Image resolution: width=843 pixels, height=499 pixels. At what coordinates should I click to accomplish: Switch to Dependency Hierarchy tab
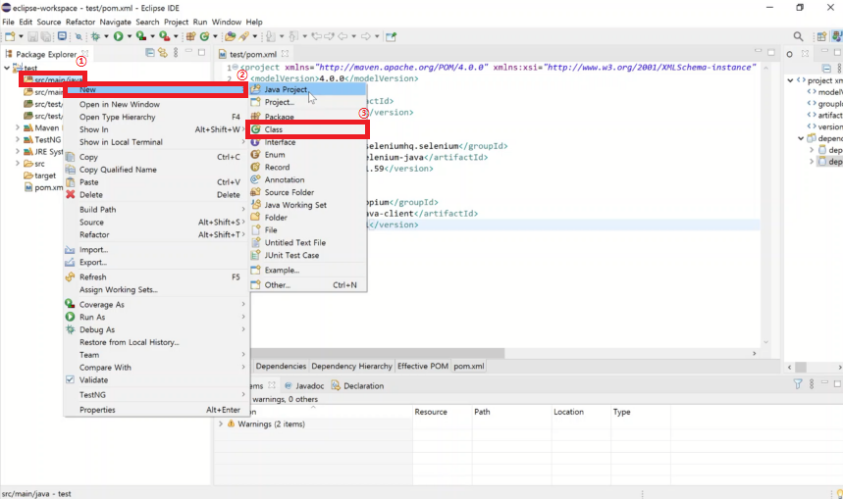(351, 367)
